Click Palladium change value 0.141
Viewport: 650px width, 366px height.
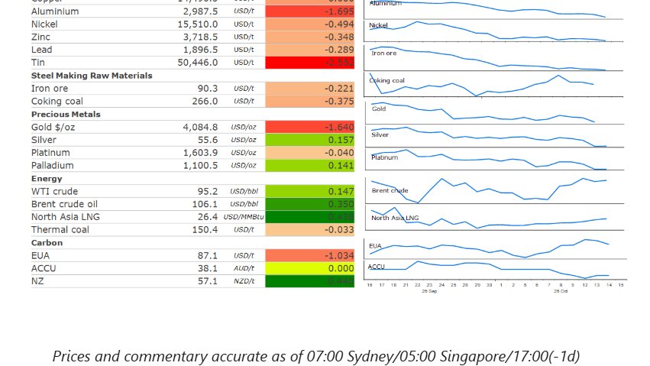[341, 166]
